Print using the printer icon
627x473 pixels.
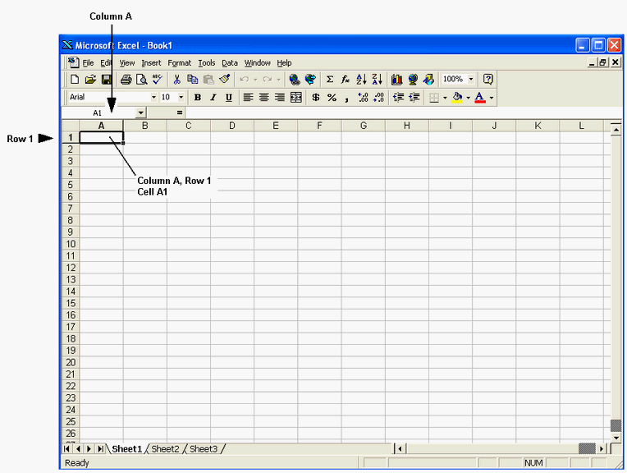126,79
